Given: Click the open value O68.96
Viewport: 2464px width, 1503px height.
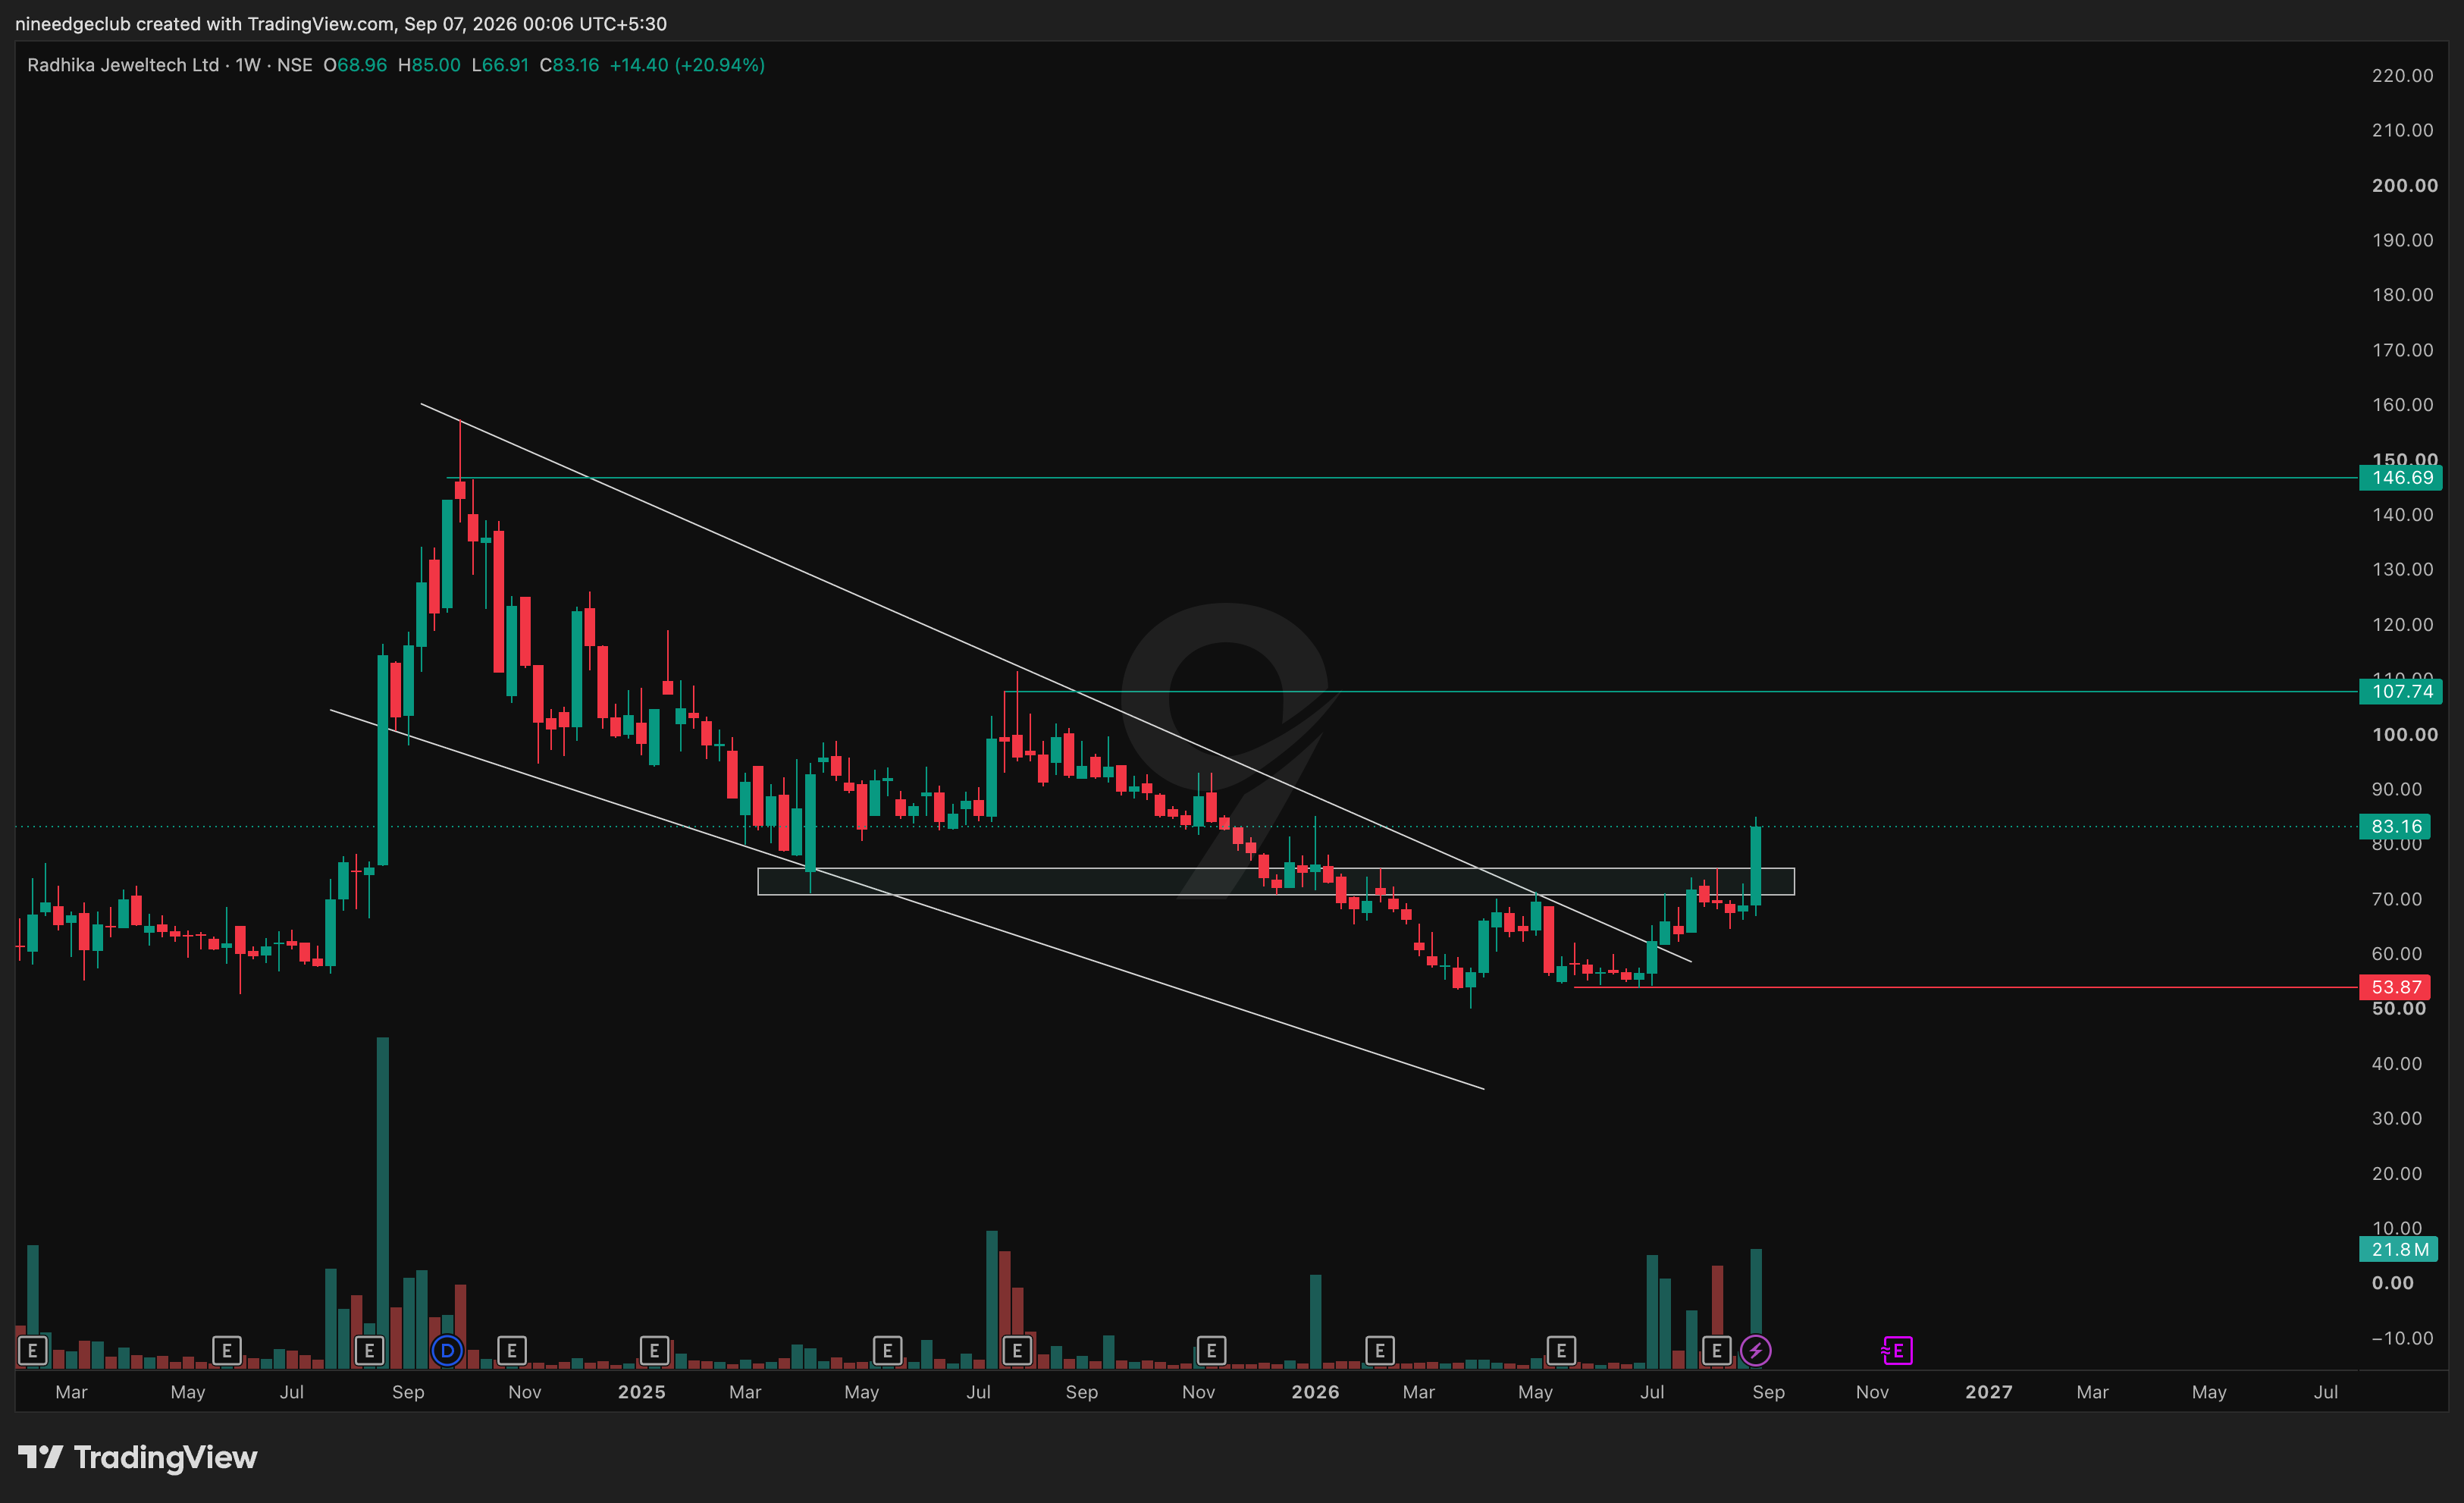Looking at the screenshot, I should tap(355, 65).
